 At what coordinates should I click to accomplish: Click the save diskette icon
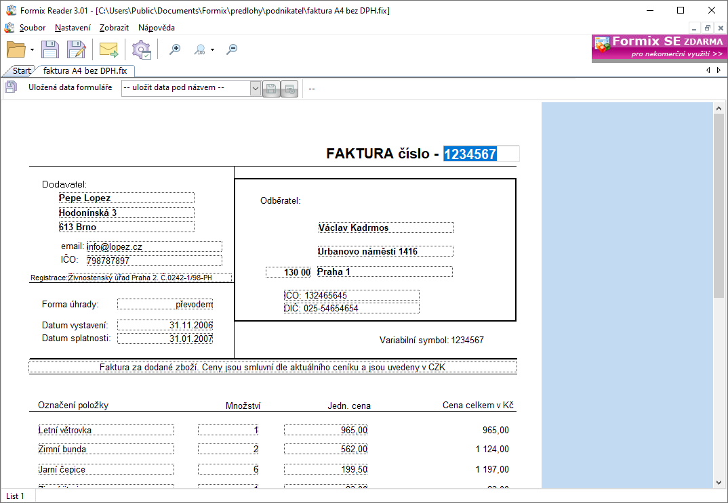tap(51, 49)
